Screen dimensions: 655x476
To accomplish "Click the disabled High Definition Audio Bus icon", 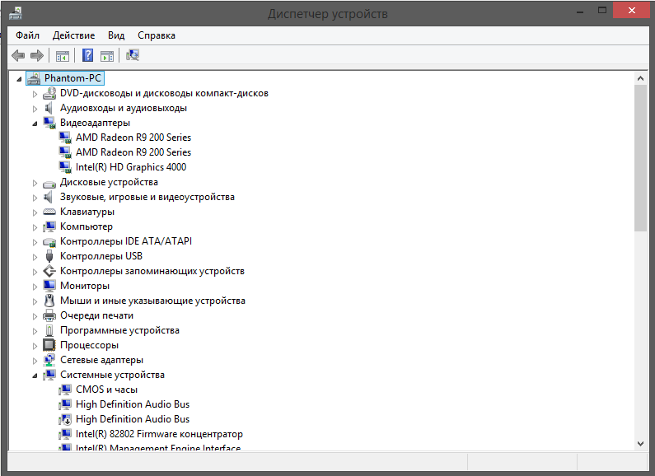I will coord(65,419).
